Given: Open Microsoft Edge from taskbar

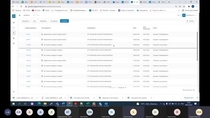Looking at the screenshot, I should pyautogui.click(x=39, y=104).
